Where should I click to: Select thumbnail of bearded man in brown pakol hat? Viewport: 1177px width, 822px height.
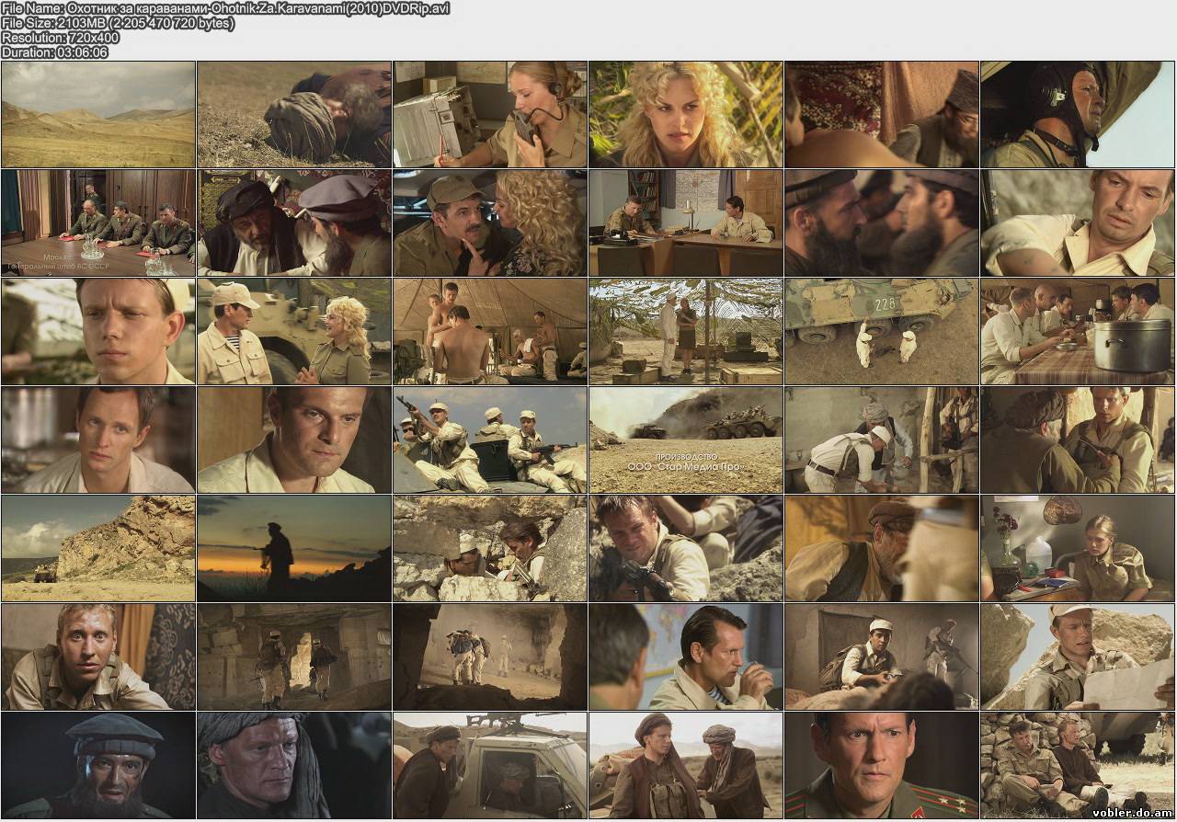(x=882, y=549)
